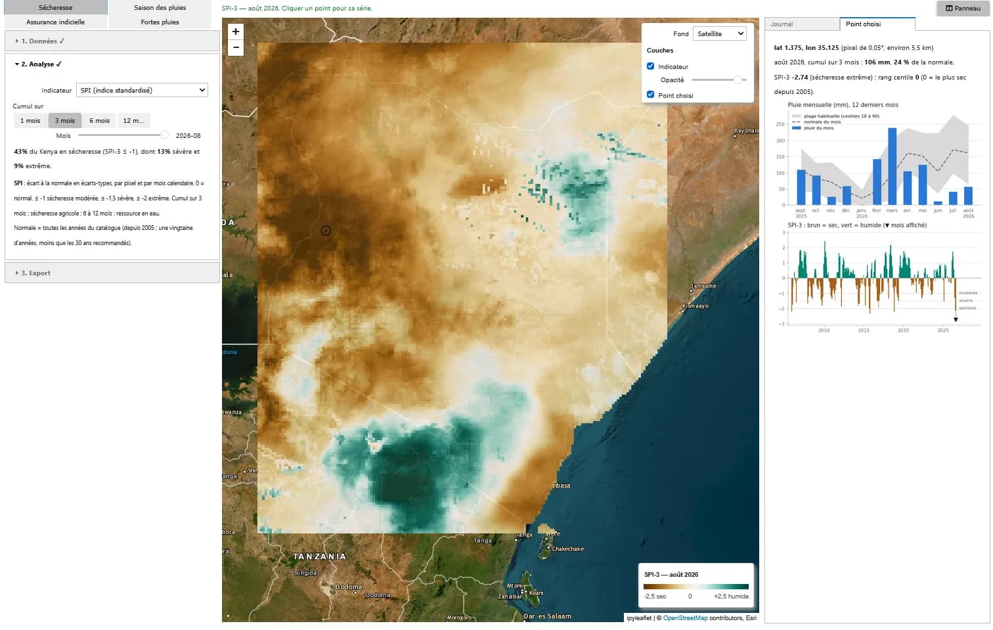The height and width of the screenshot is (630, 993).
Task: Select the 12 mois accumulation period
Action: (133, 120)
